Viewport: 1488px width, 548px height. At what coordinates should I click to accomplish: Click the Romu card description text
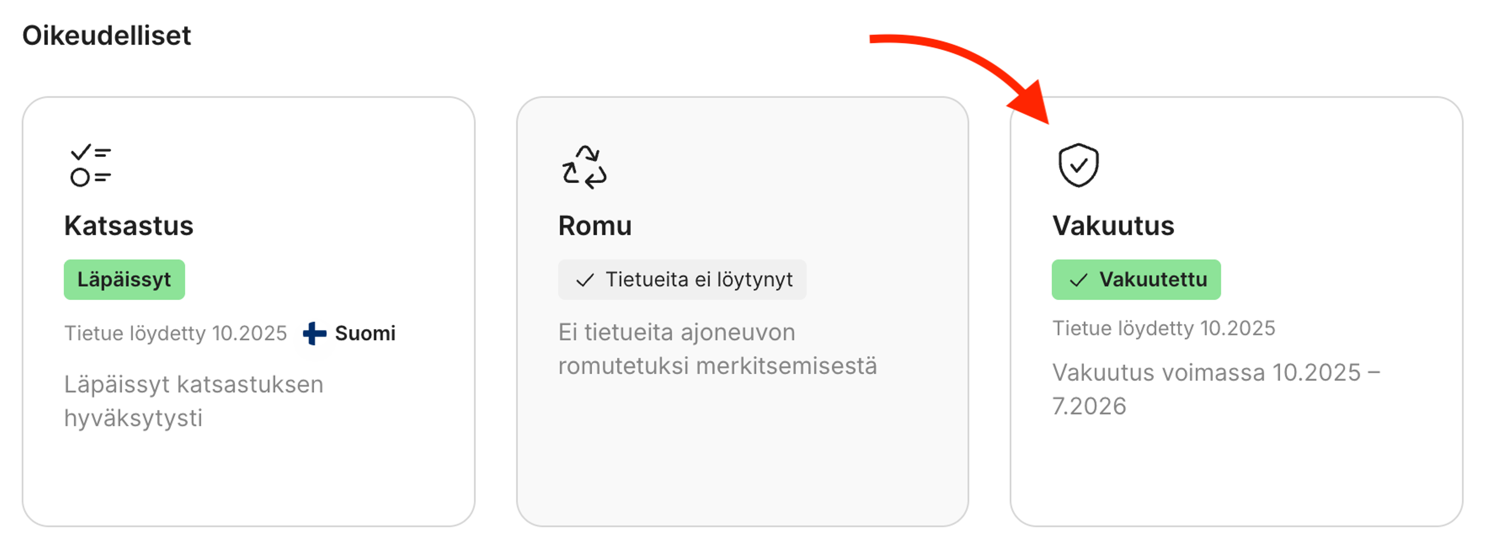point(717,349)
